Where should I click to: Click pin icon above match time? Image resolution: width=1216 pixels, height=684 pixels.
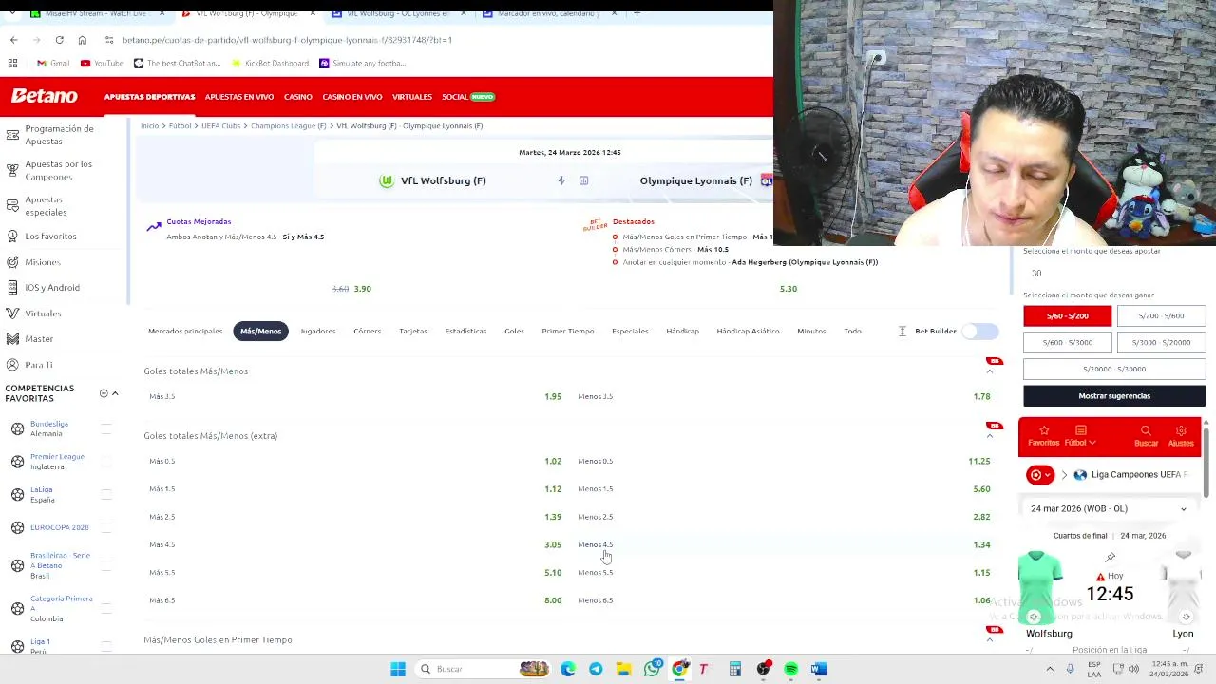[1111, 557]
